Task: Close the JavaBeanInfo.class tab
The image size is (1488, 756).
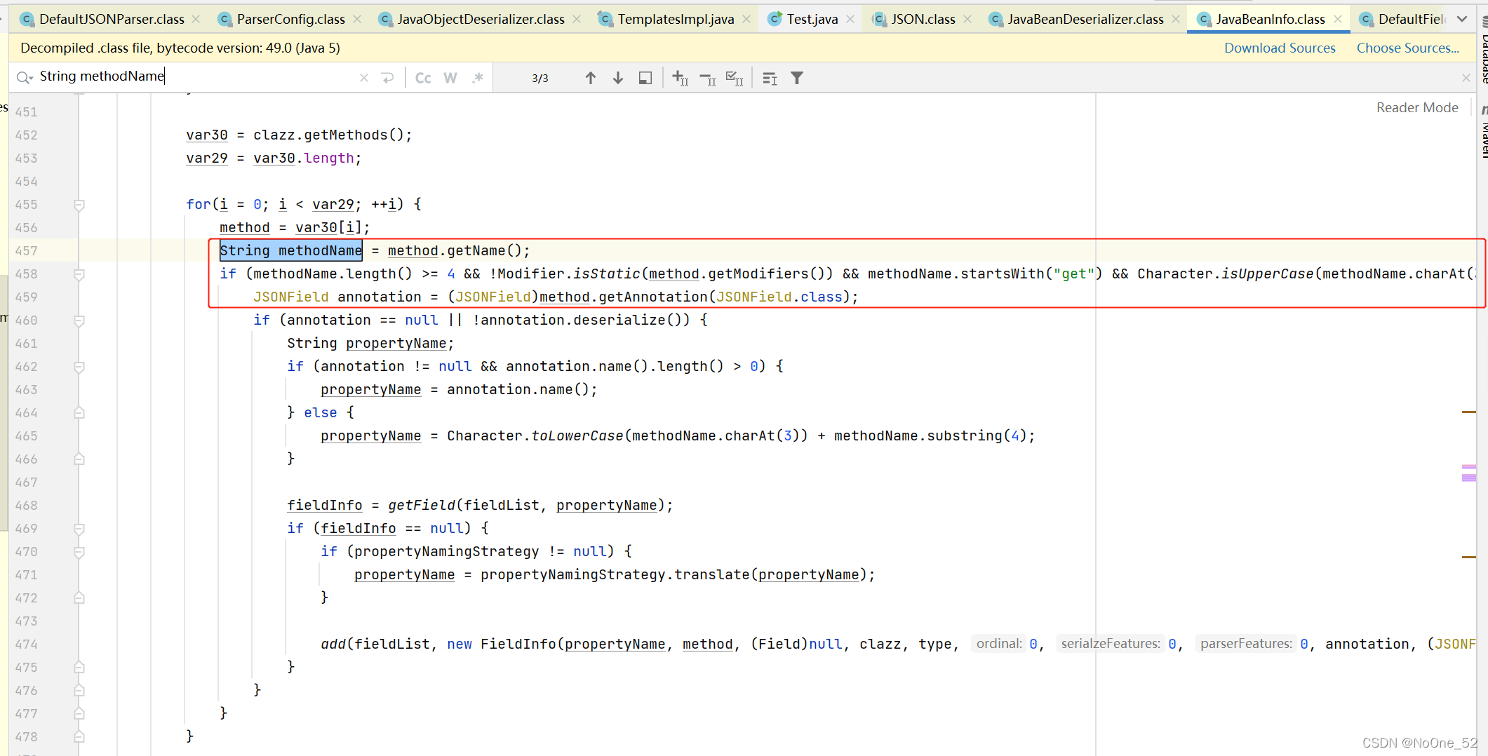Action: [x=1338, y=19]
